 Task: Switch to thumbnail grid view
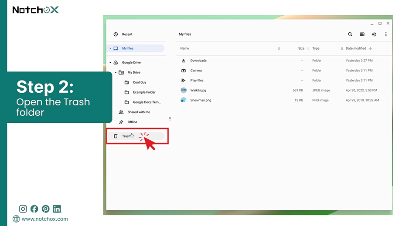coord(362,34)
